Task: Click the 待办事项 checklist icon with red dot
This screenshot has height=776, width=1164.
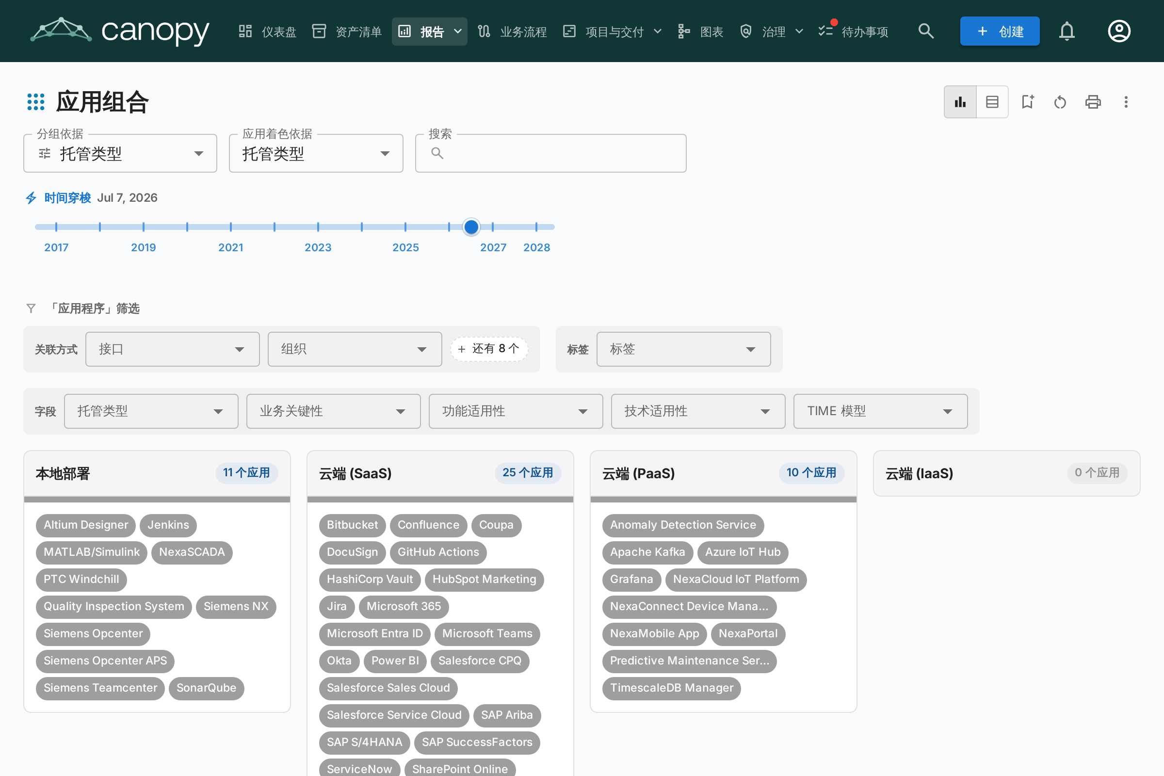Action: pos(825,31)
